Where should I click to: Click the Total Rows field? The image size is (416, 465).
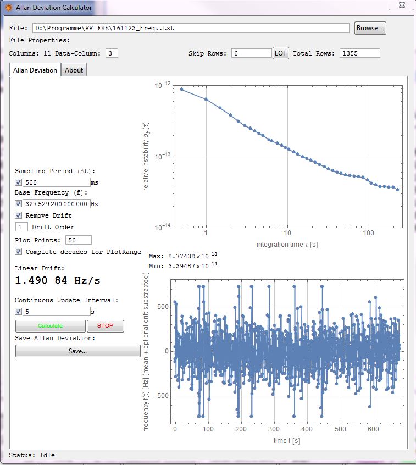tap(359, 53)
